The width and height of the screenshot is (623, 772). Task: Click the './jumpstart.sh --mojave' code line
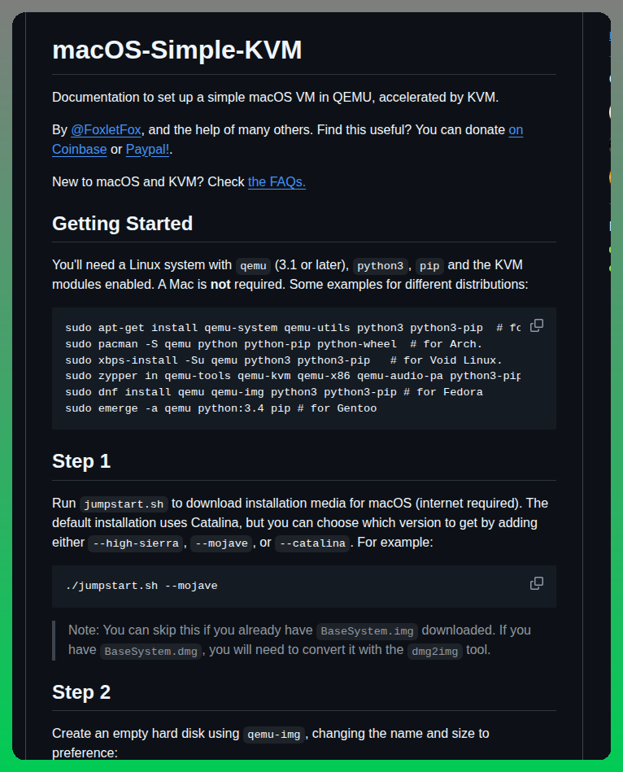pyautogui.click(x=142, y=586)
